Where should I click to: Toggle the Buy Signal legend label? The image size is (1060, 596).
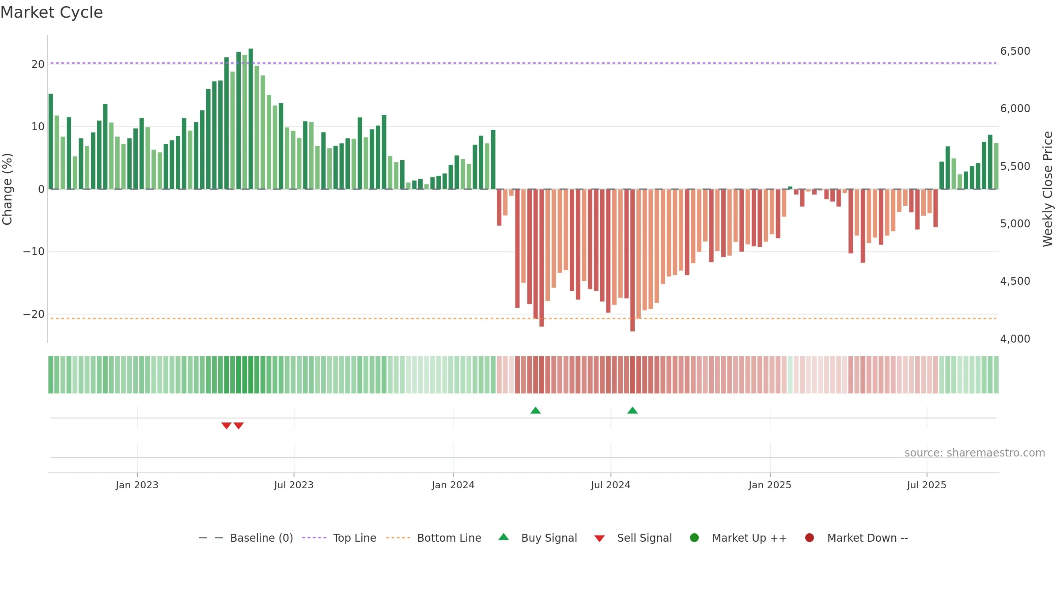point(549,538)
